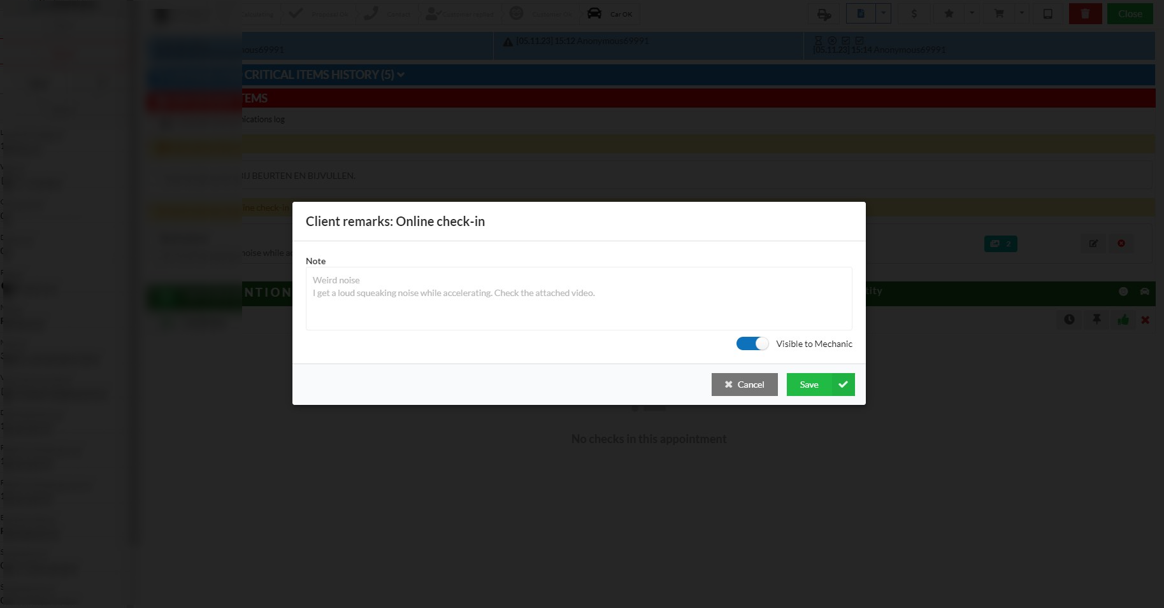Open the shopping cart icon
The height and width of the screenshot is (608, 1164).
click(x=999, y=13)
